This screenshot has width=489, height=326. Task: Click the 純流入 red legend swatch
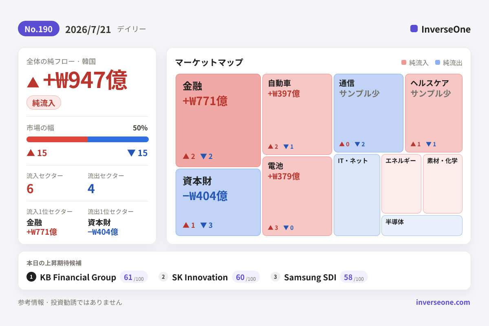click(x=404, y=62)
